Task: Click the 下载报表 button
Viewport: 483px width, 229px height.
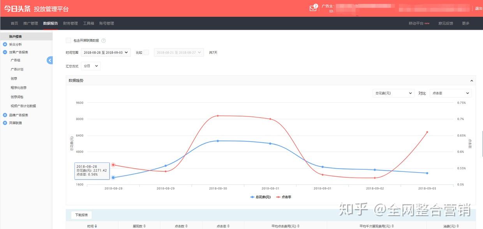Action: click(x=81, y=215)
